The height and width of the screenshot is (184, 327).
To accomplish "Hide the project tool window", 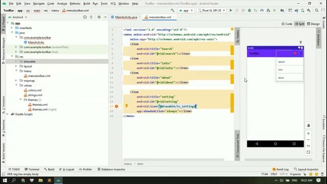I will [x=105, y=17].
